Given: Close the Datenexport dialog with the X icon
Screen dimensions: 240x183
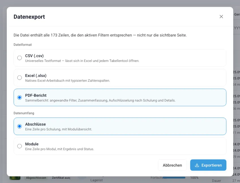Looking at the screenshot, I should [x=221, y=16].
